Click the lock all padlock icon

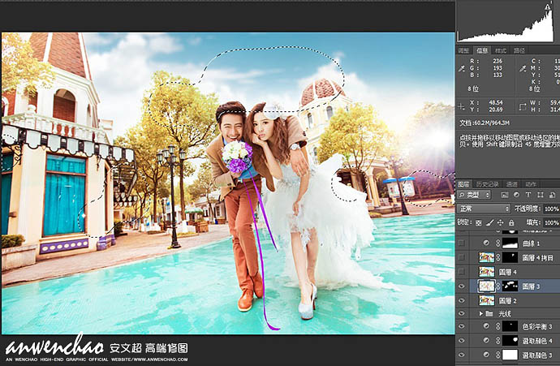click(506, 222)
